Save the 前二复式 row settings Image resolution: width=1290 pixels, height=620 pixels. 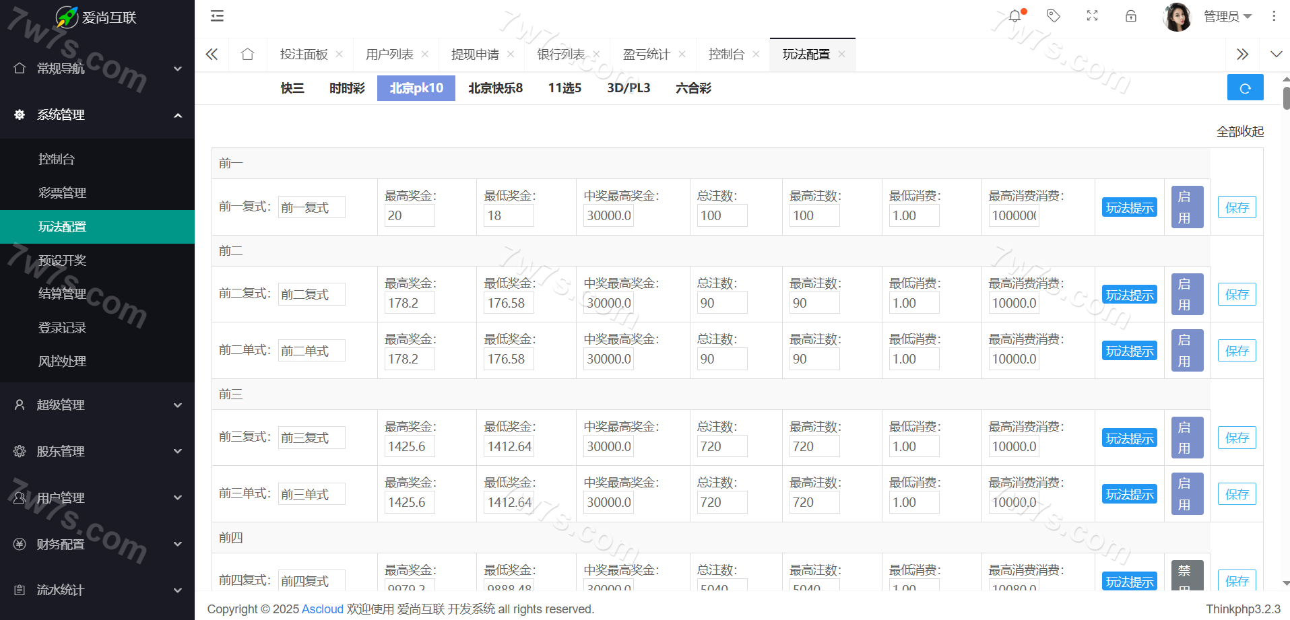click(x=1236, y=295)
